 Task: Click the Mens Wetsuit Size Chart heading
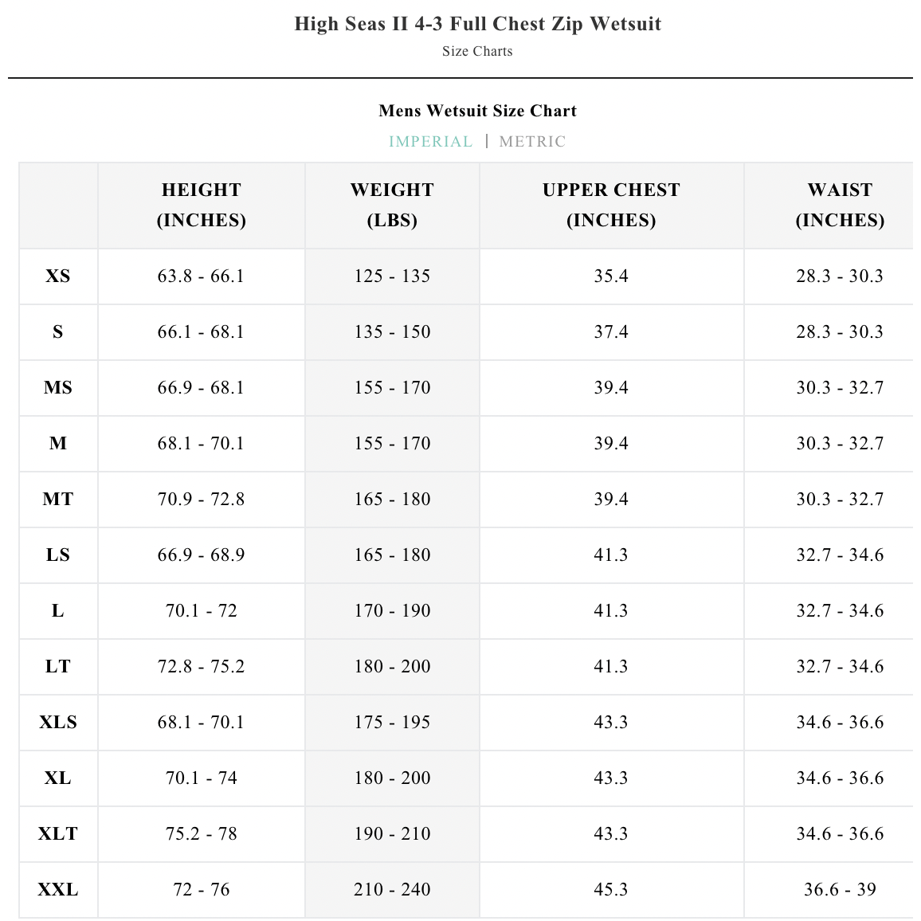point(477,111)
